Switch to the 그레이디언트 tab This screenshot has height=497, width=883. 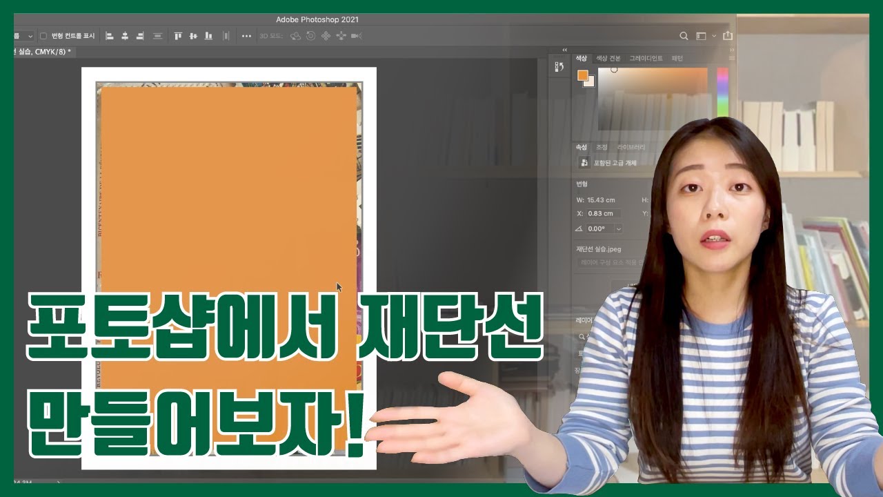(x=646, y=59)
